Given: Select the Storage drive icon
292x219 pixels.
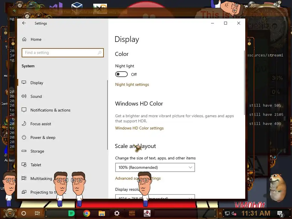Looking at the screenshot, I should click(24, 151).
